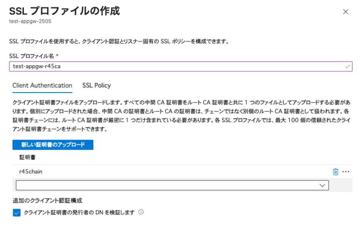This screenshot has width=363, height=226.
Task: Delete the r45chain certificate with trash icon
Action: click(335, 172)
